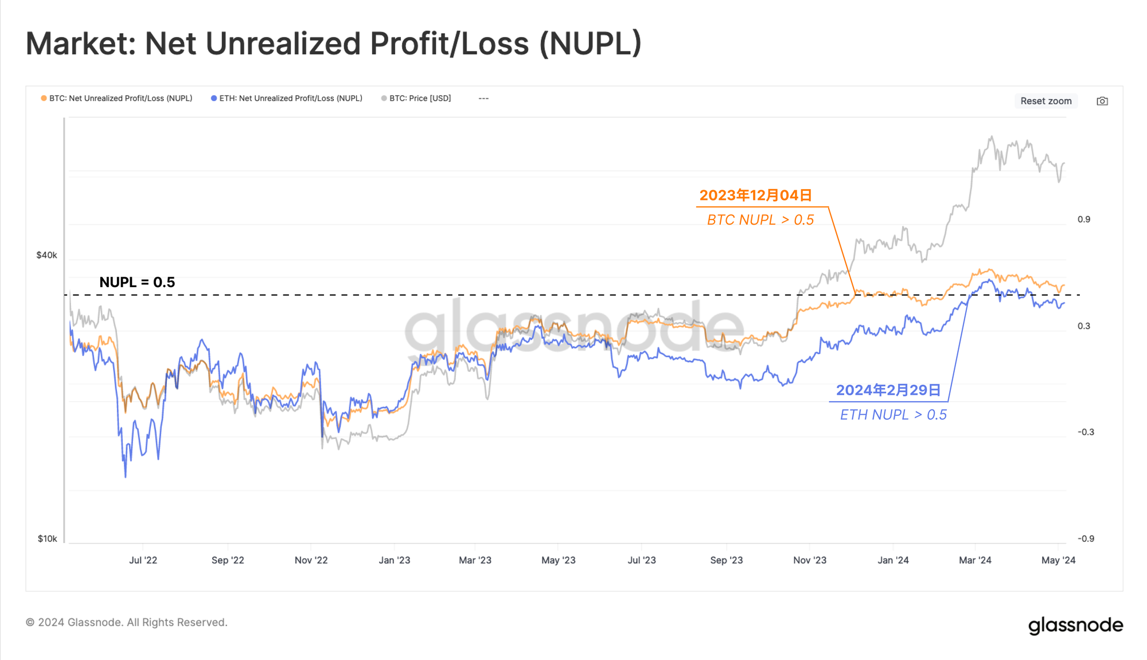Toggle ETH NUPL series in legend
The width and height of the screenshot is (1147, 660).
(287, 99)
